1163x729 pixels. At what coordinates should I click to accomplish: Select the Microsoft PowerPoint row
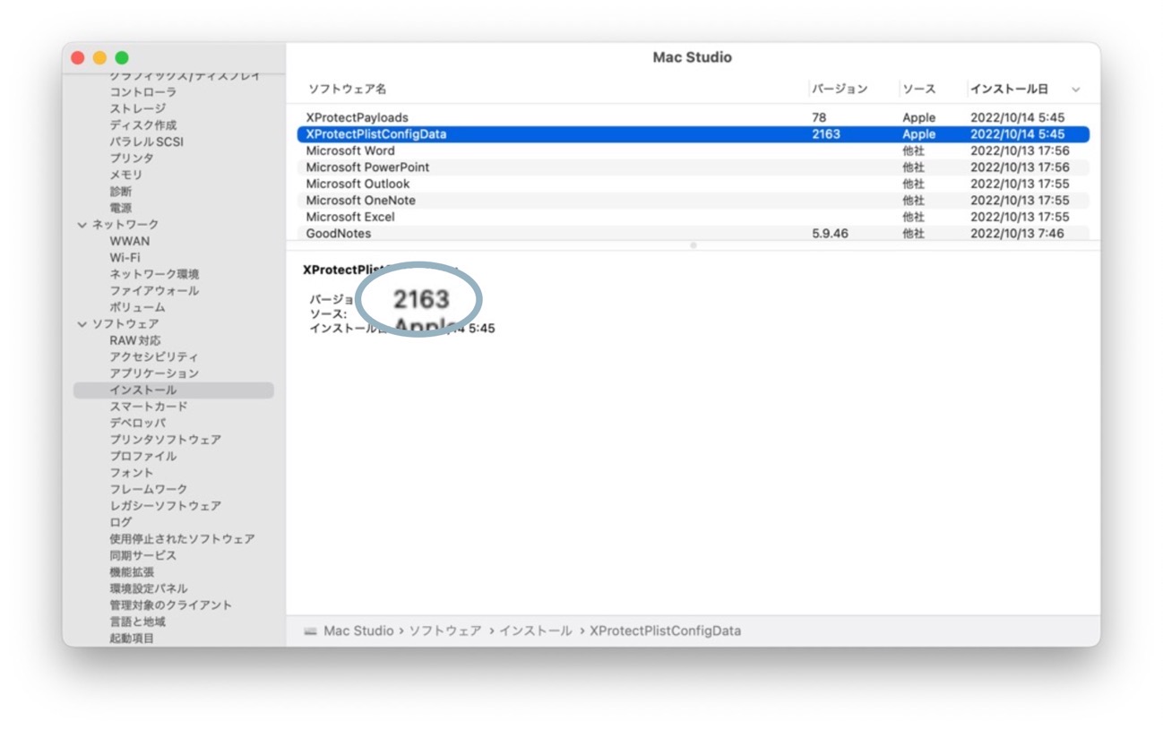(693, 167)
